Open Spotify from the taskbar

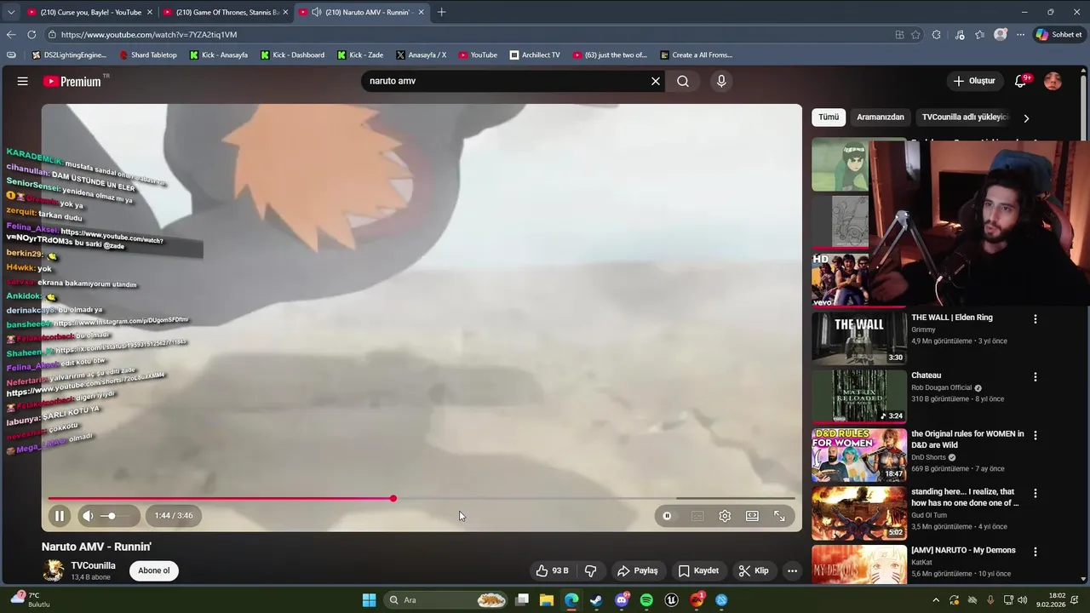pos(646,600)
